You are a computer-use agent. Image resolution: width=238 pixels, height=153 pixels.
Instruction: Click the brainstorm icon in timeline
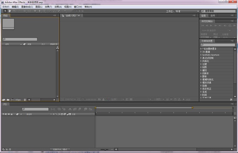[x=86, y=109]
